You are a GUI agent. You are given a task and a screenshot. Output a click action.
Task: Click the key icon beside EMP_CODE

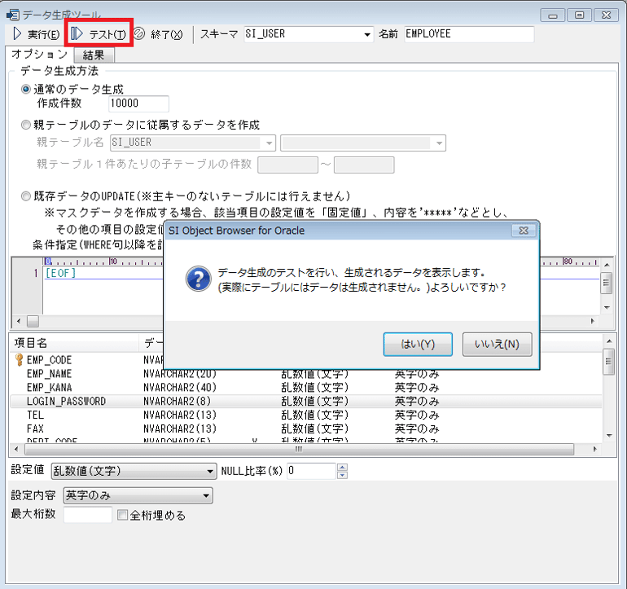[x=19, y=360]
